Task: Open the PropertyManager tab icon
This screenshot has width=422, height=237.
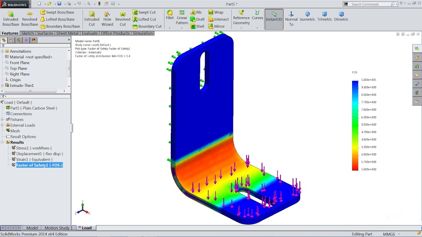Action: (11, 40)
